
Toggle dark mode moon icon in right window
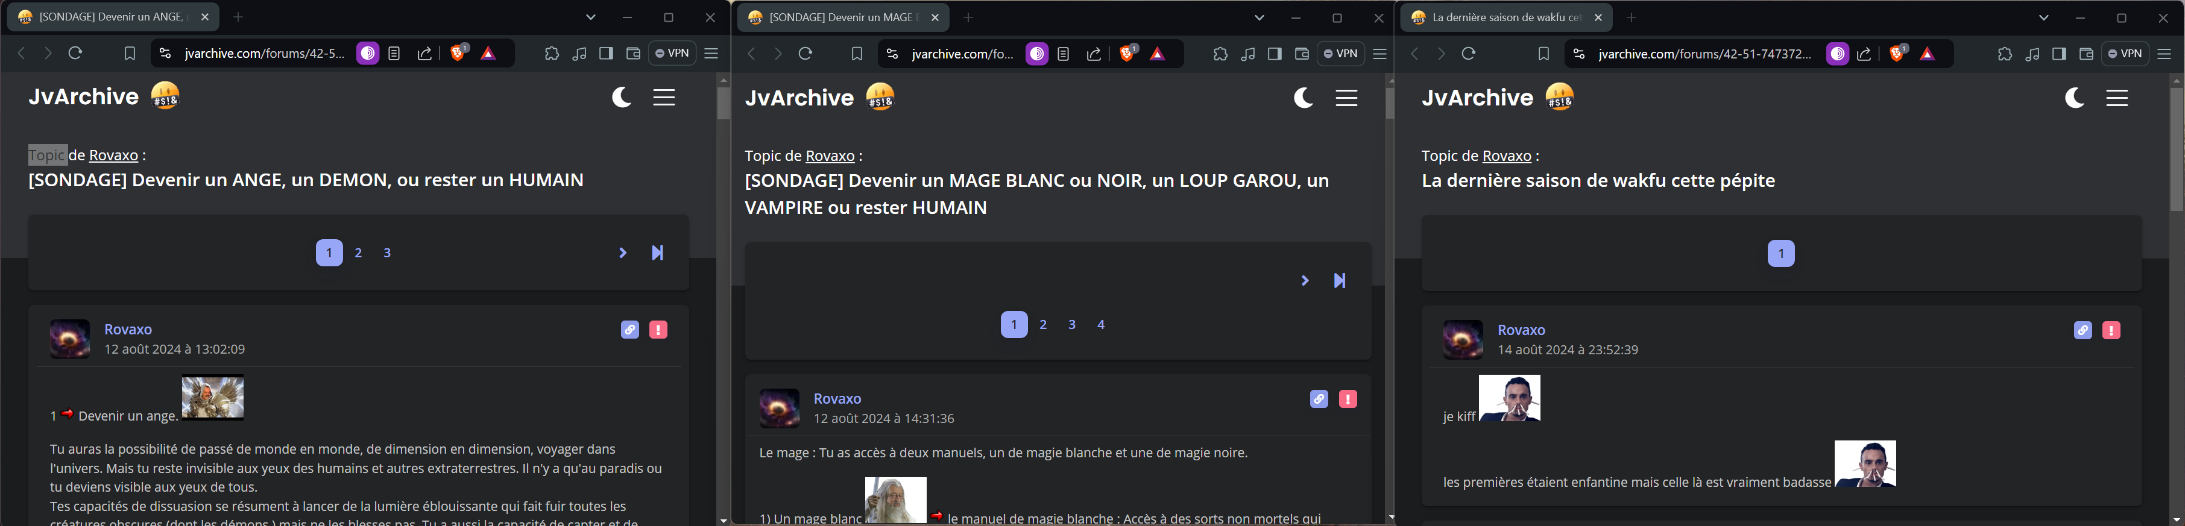2075,98
